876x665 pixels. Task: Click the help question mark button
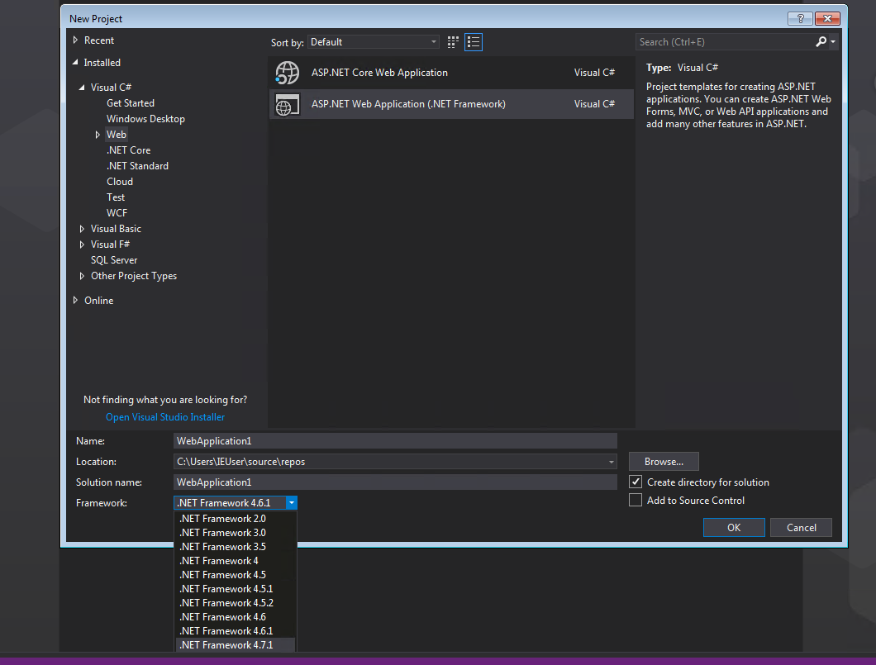point(800,18)
